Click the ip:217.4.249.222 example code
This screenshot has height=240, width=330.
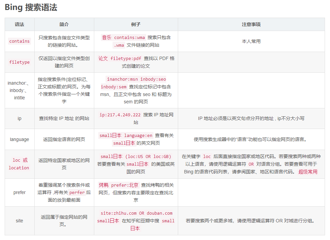[120, 115]
